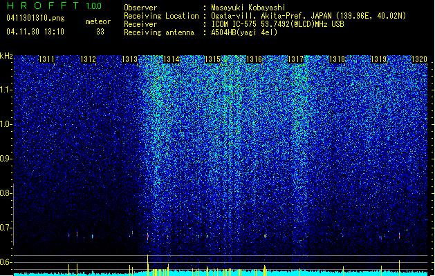435x276 pixels.
Task: Click the 1311 time marker
Action: click(46, 59)
